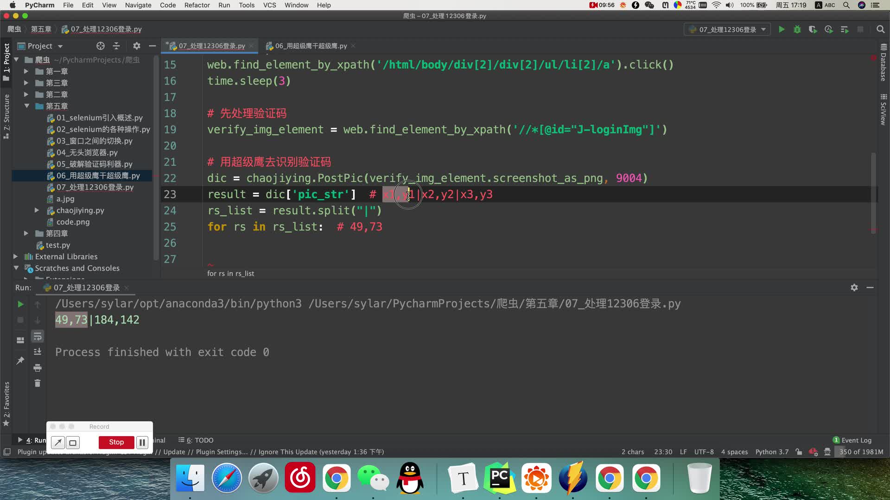This screenshot has height=500, width=890.
Task: Click Python 3.7 interpreter in status bar
Action: tap(772, 452)
